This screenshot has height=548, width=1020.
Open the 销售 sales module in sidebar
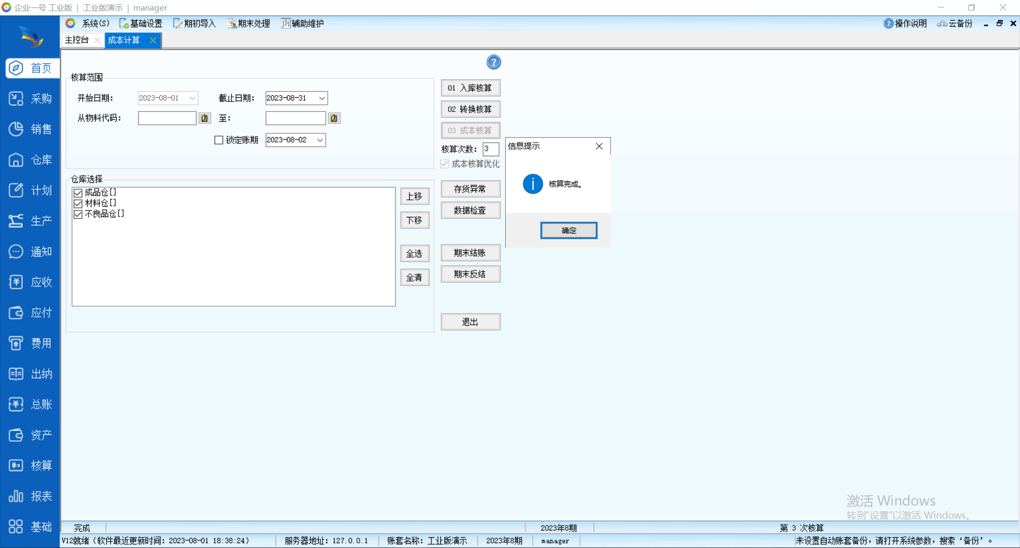[x=30, y=129]
